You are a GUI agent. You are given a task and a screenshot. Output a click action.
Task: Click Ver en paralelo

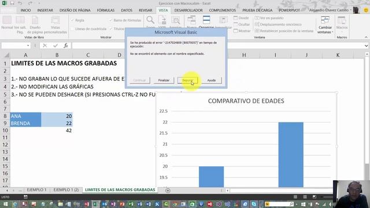(x=269, y=18)
